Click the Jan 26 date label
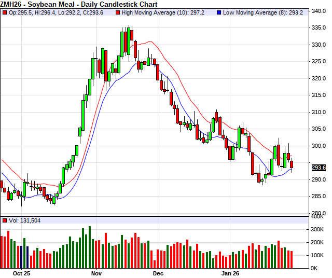The width and height of the screenshot is (332, 278). click(x=230, y=273)
